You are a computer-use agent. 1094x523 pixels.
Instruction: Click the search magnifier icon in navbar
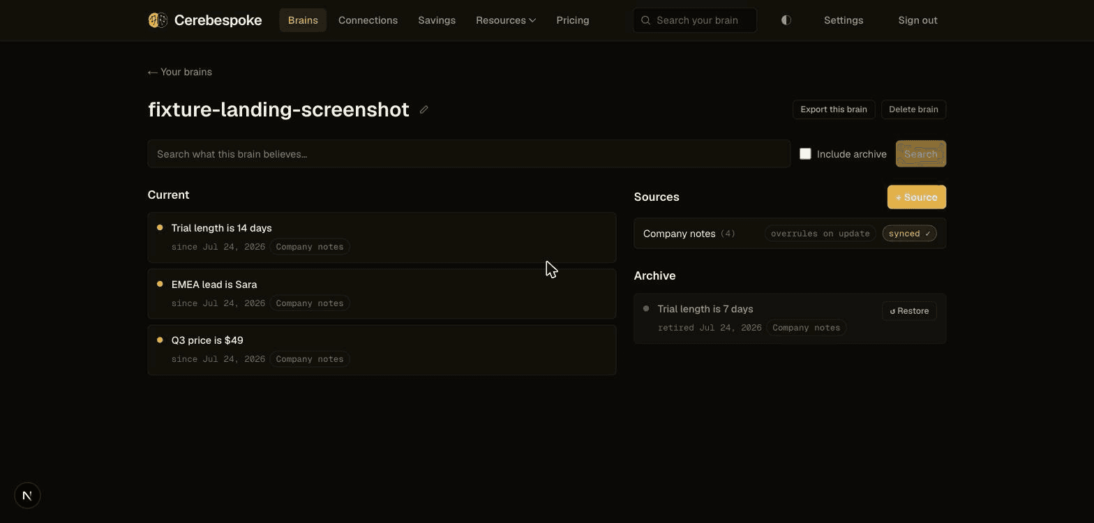click(x=645, y=20)
